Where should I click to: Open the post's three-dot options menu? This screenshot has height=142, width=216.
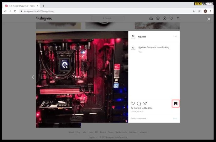176,37
